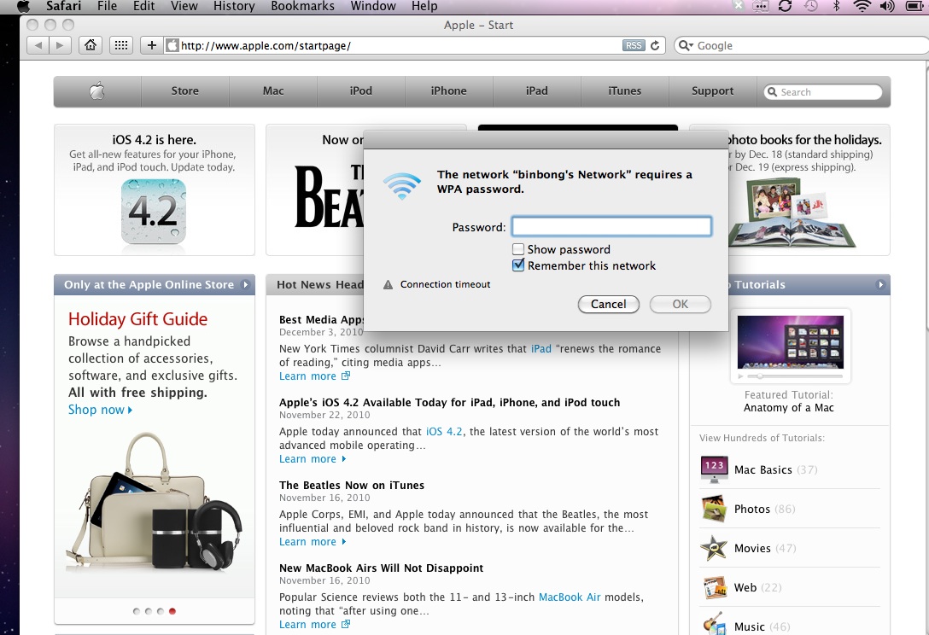929x635 pixels.
Task: Click Learn more under Beatles Now on iTunes
Action: point(313,542)
